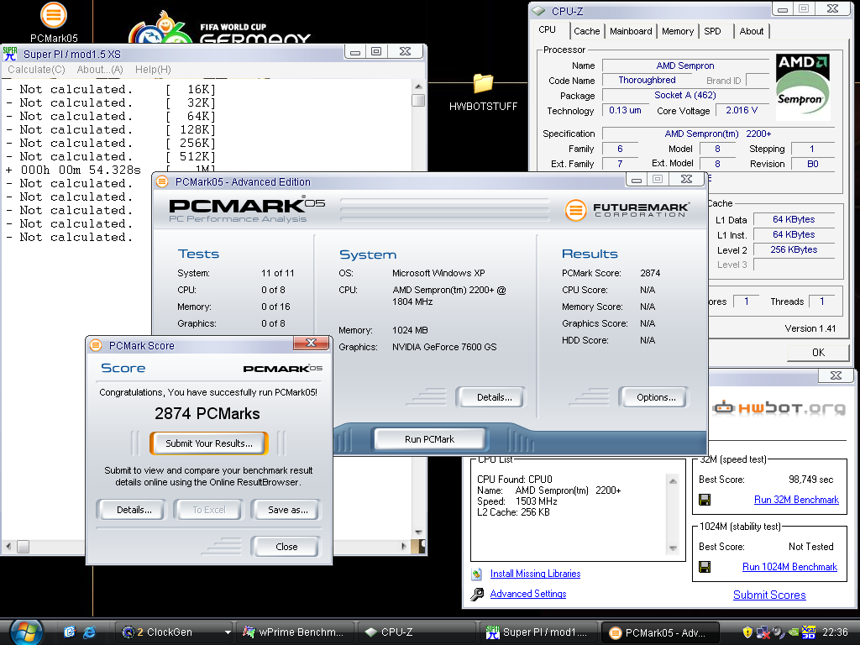The height and width of the screenshot is (645, 860).
Task: Click Save as button in score dialog
Action: click(x=287, y=510)
